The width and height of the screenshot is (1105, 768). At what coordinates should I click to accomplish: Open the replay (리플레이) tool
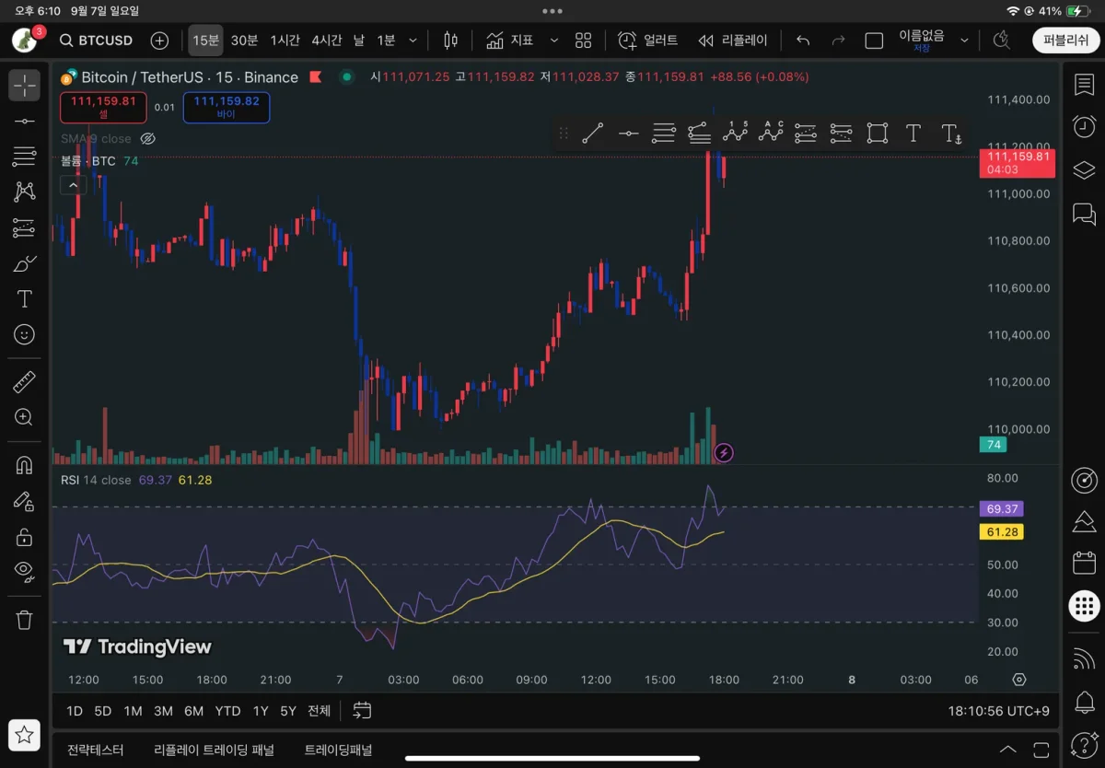pos(732,41)
